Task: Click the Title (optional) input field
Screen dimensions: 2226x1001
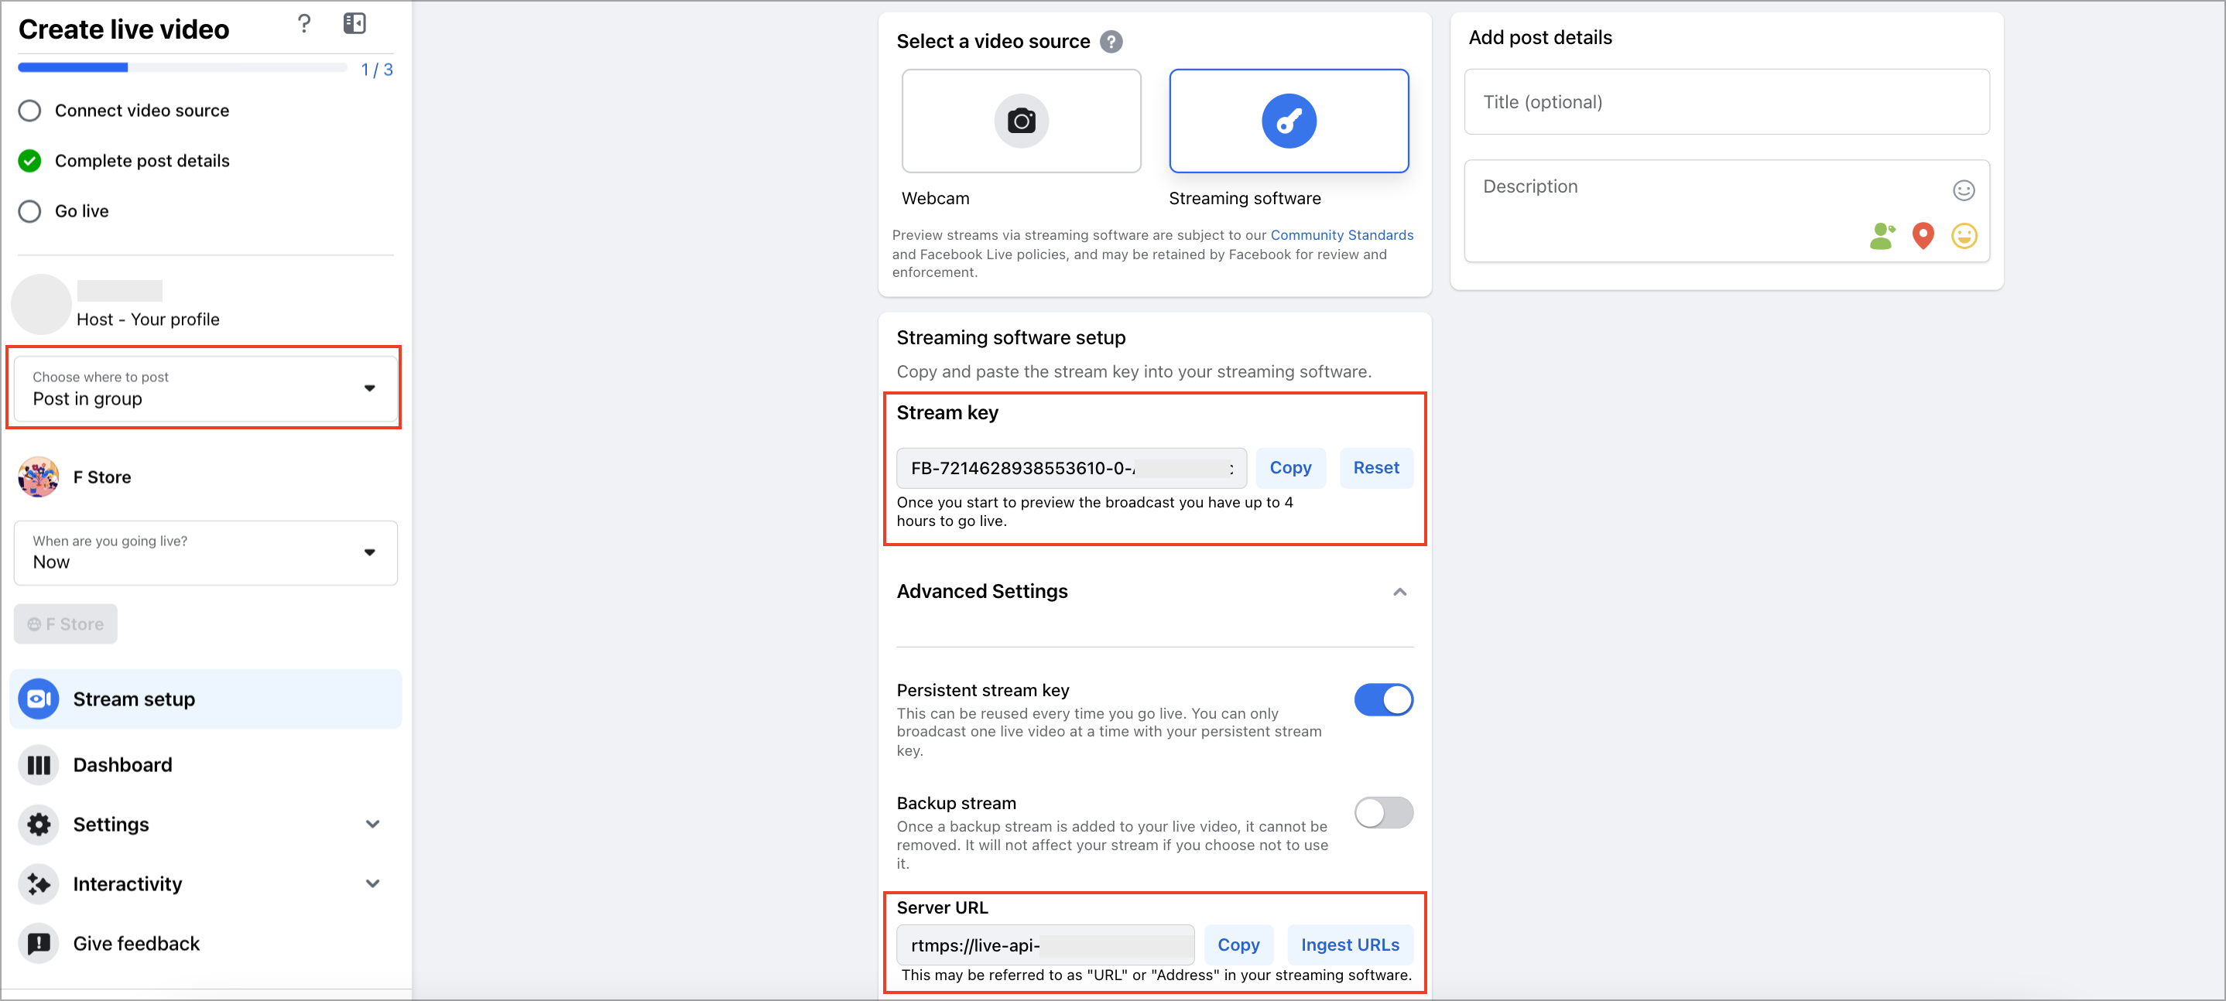Action: coord(1727,102)
